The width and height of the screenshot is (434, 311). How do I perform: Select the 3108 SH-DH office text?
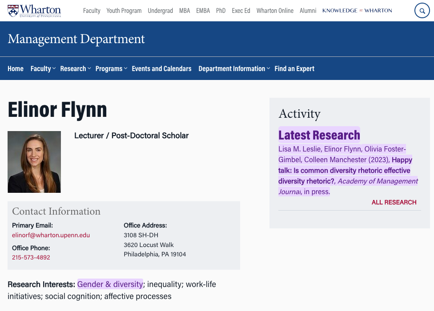pos(141,235)
